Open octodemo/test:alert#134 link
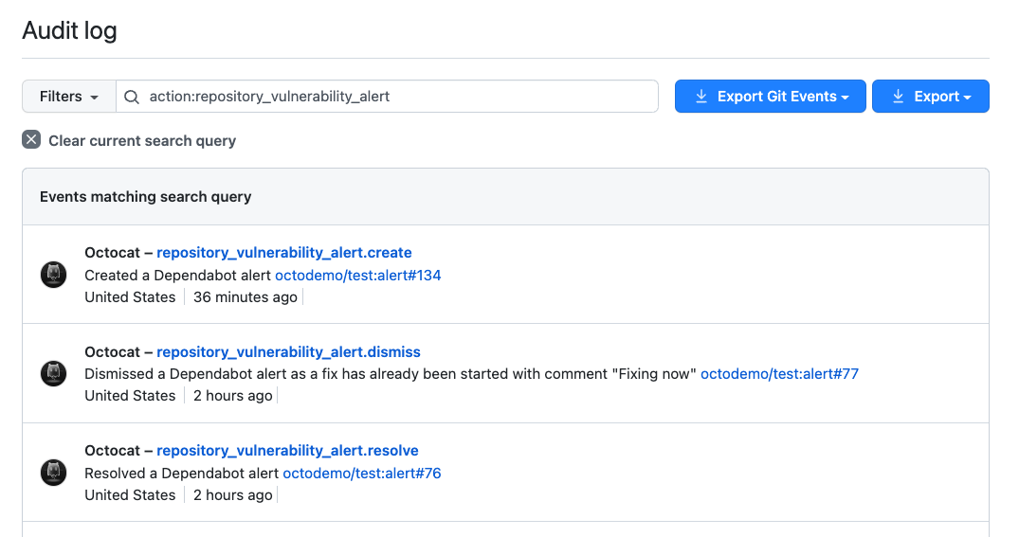The height and width of the screenshot is (537, 1019). [358, 276]
